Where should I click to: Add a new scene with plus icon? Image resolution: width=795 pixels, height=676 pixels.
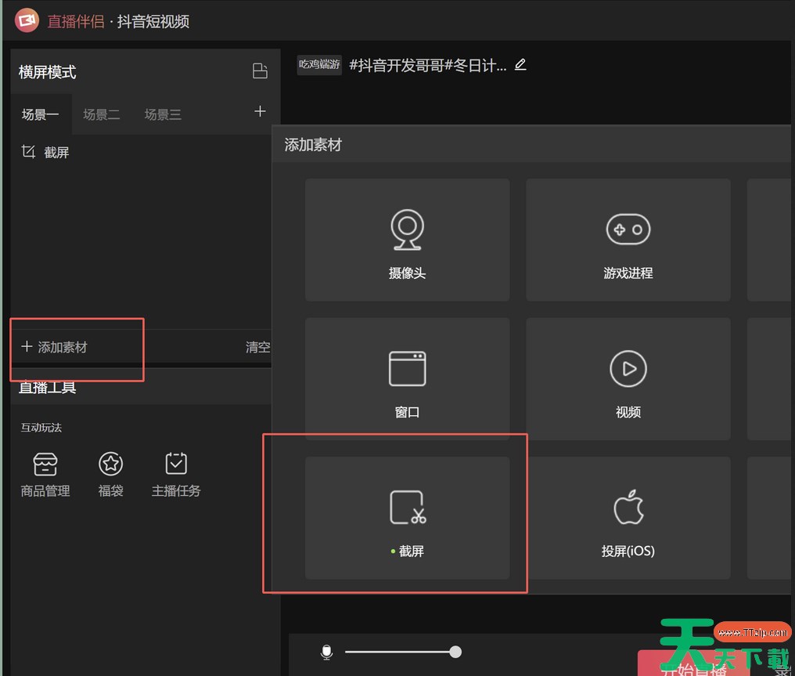(x=260, y=112)
